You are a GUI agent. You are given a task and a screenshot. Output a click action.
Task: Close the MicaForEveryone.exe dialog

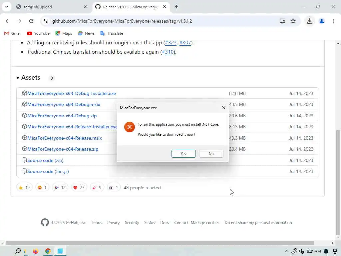click(x=223, y=108)
